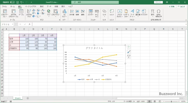This screenshot has height=103, width=188.
Task: Insert WordArt (ワードアート)
Action: click(132, 13)
